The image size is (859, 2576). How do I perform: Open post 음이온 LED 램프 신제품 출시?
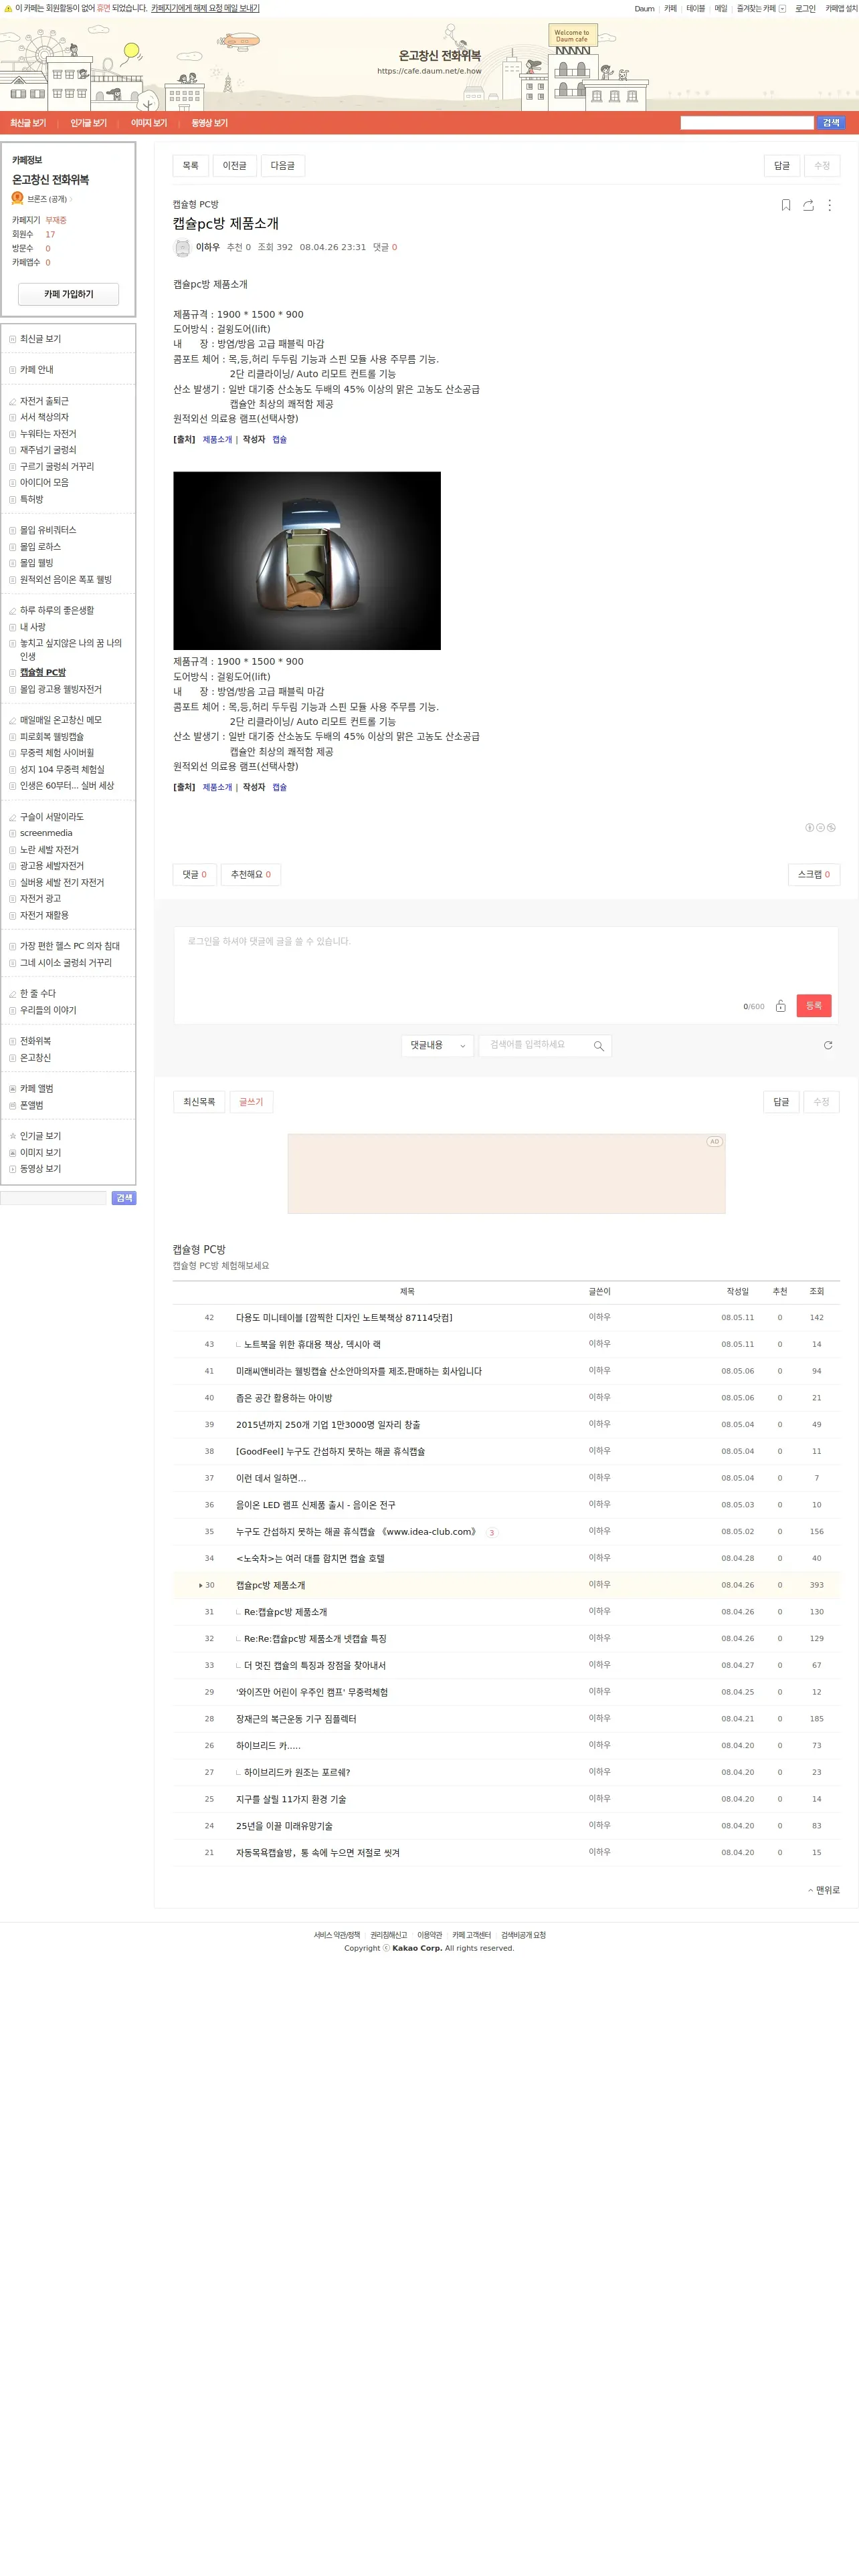click(316, 1505)
